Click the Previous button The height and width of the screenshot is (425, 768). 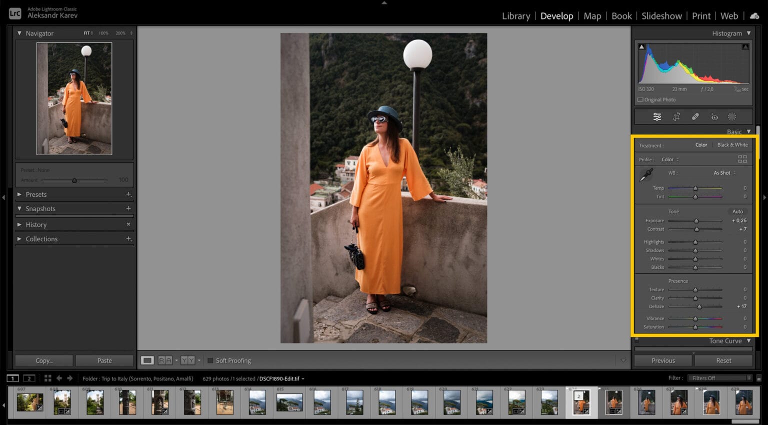click(662, 360)
